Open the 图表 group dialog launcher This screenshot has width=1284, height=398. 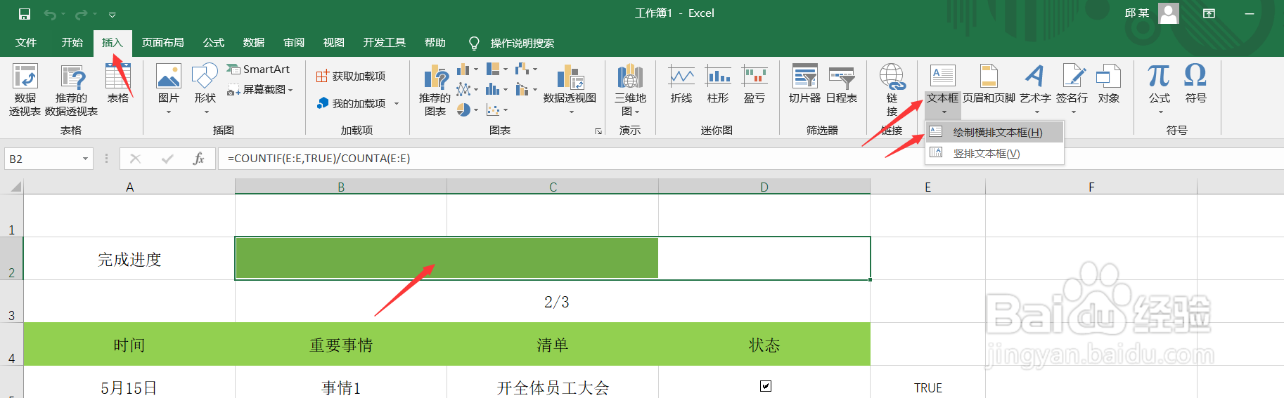pyautogui.click(x=598, y=131)
